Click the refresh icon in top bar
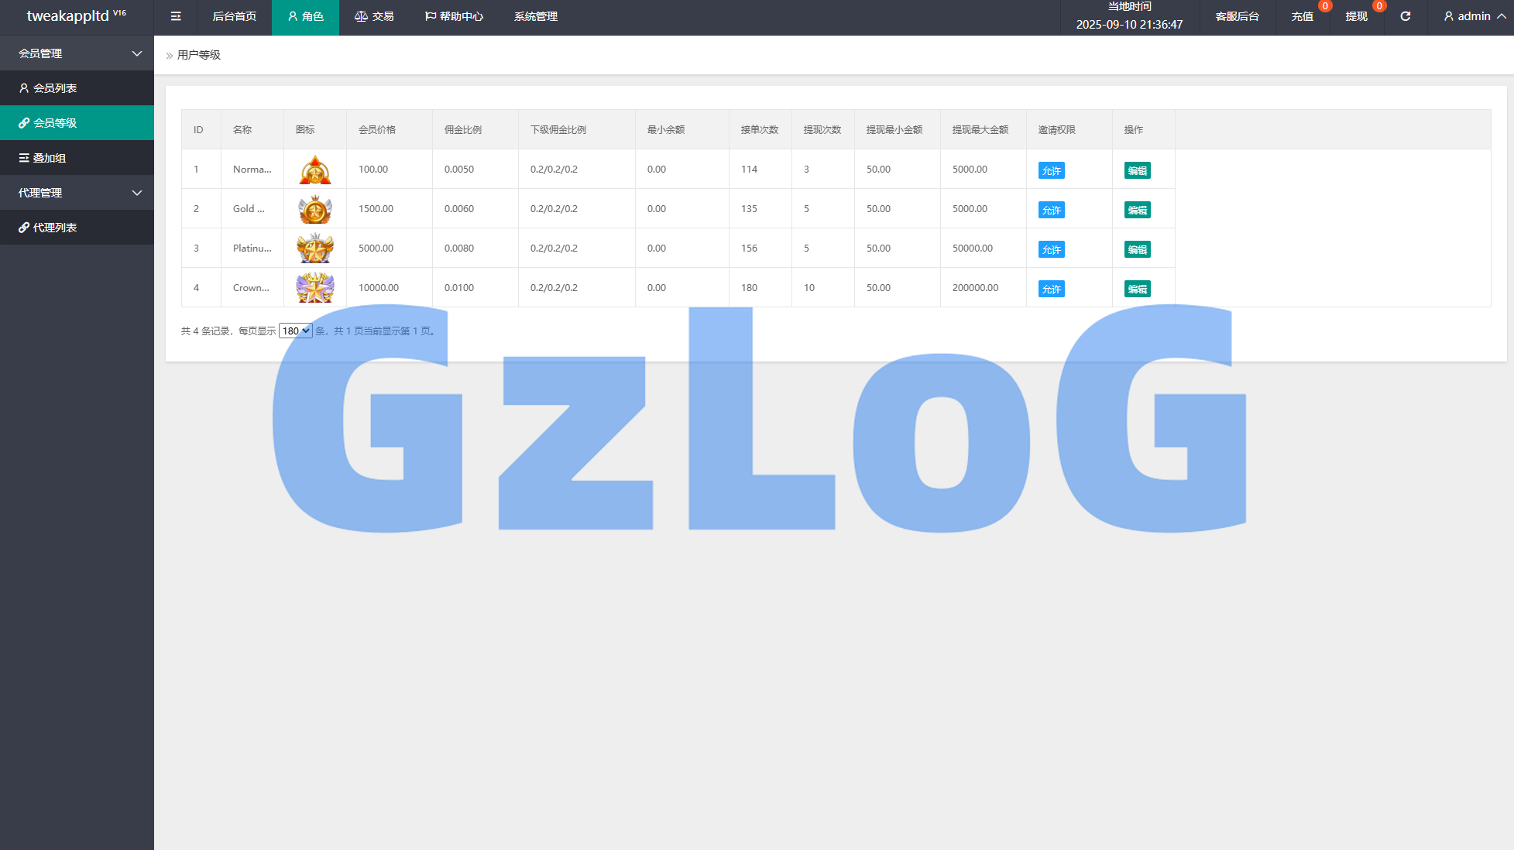The image size is (1514, 850). (x=1405, y=16)
